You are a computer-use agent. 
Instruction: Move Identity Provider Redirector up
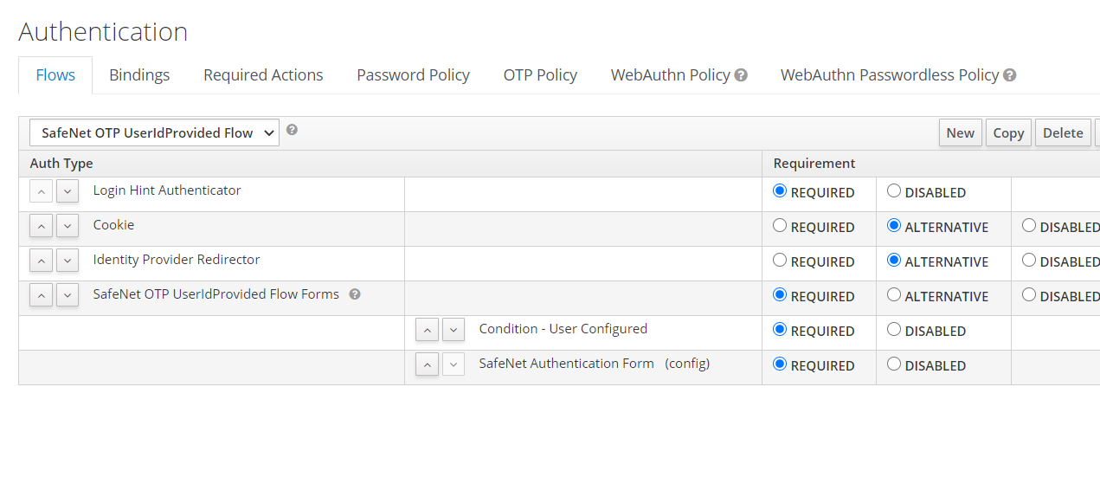(x=42, y=261)
